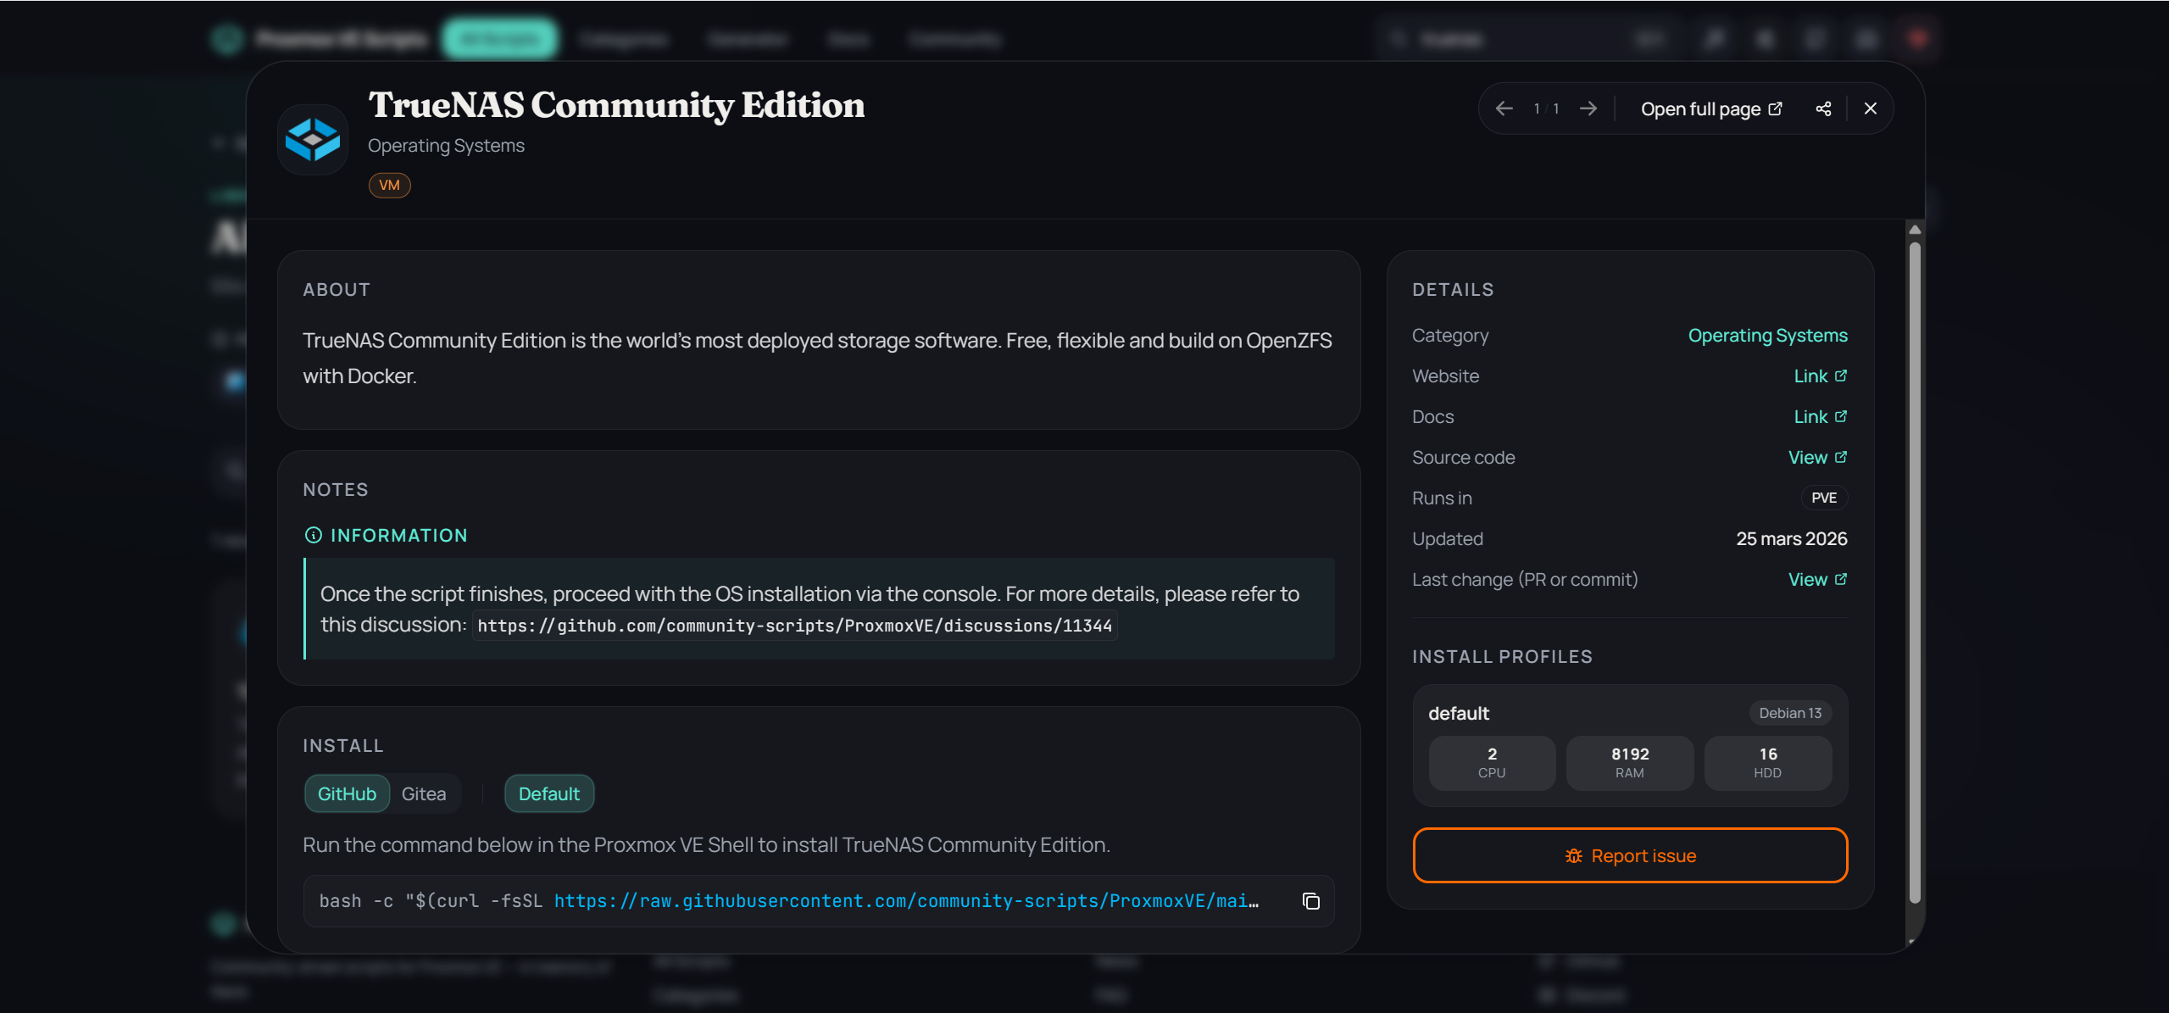2169x1013 pixels.
Task: Switch to the Gitea install source
Action: pos(424,793)
